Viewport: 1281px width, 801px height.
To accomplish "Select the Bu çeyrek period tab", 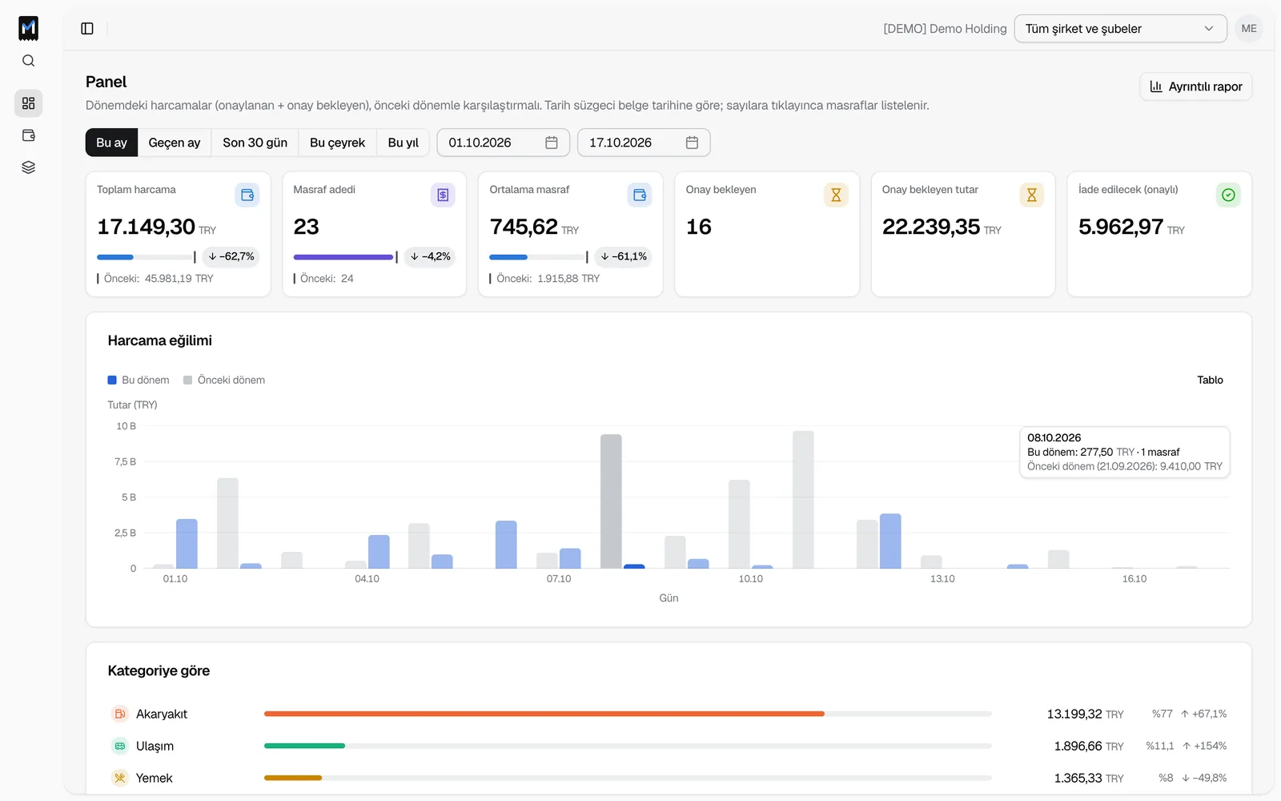I will [x=337, y=143].
